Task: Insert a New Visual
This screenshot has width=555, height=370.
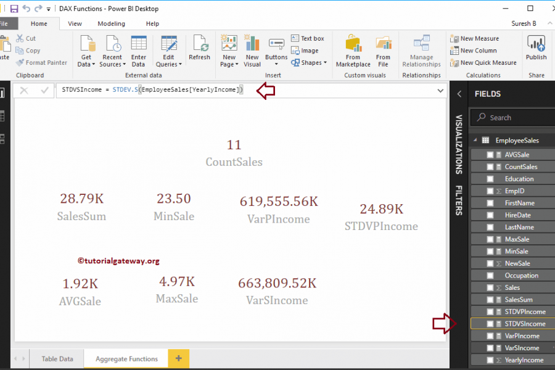Action: click(252, 51)
